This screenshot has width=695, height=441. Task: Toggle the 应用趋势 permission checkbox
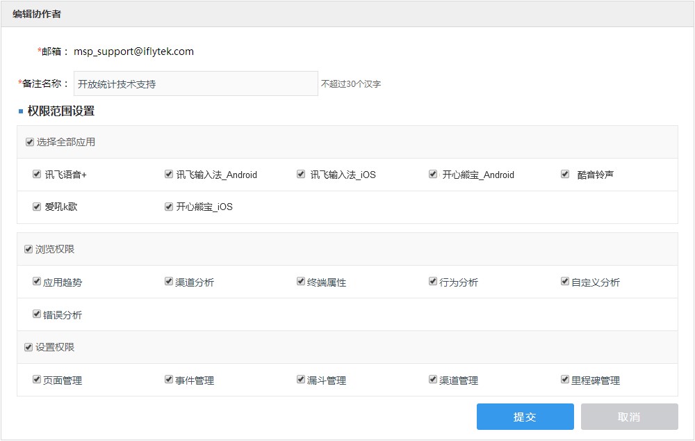click(x=37, y=281)
